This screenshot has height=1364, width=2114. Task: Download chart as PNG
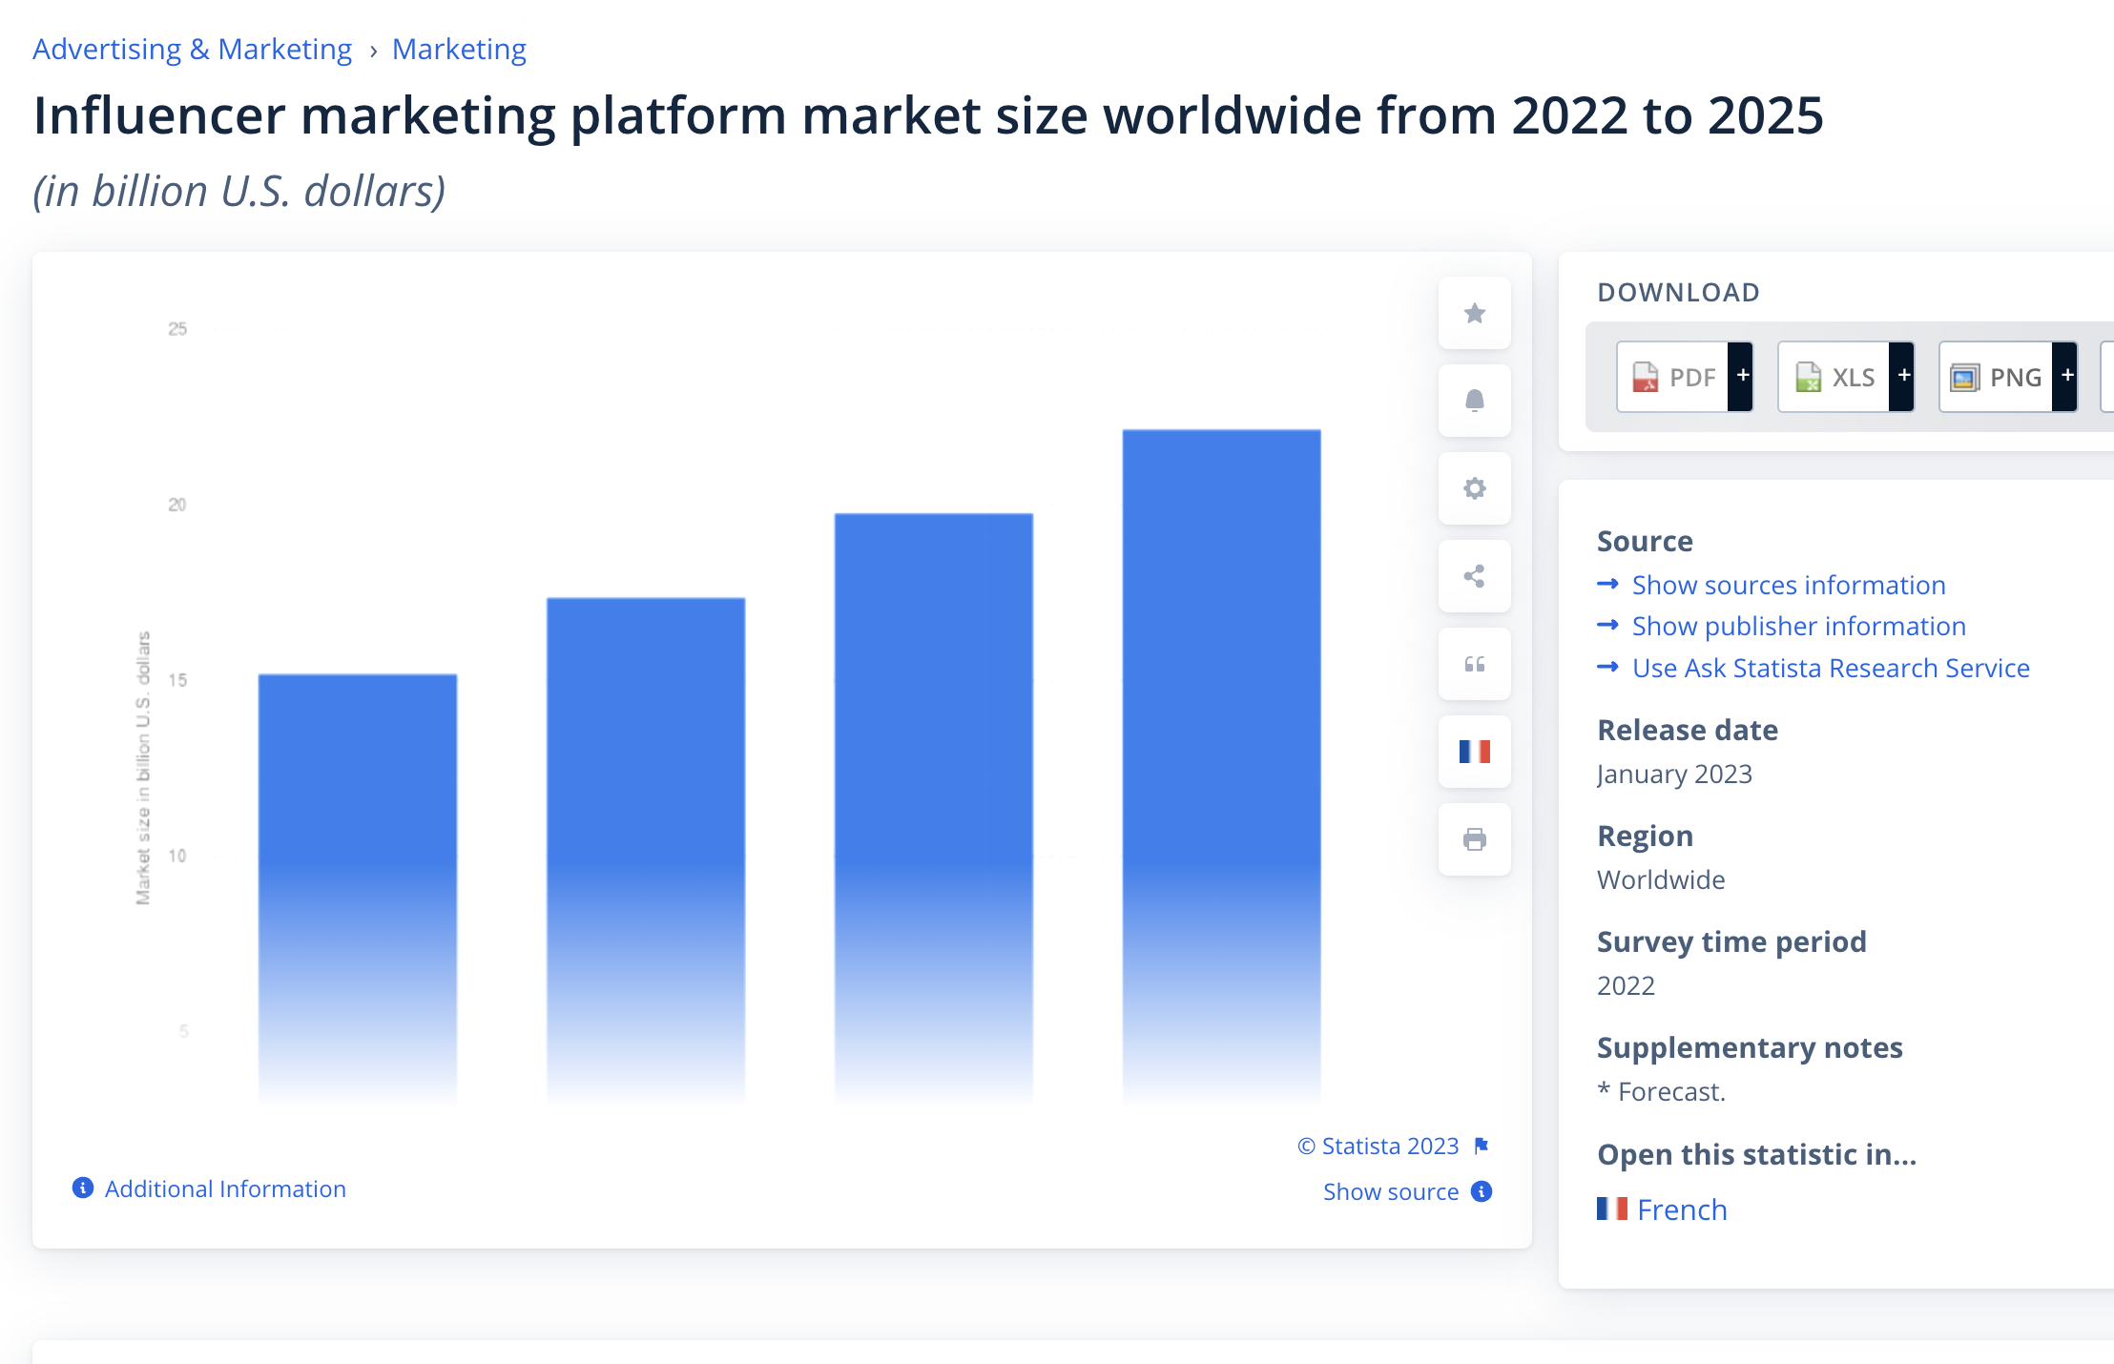point(1996,377)
